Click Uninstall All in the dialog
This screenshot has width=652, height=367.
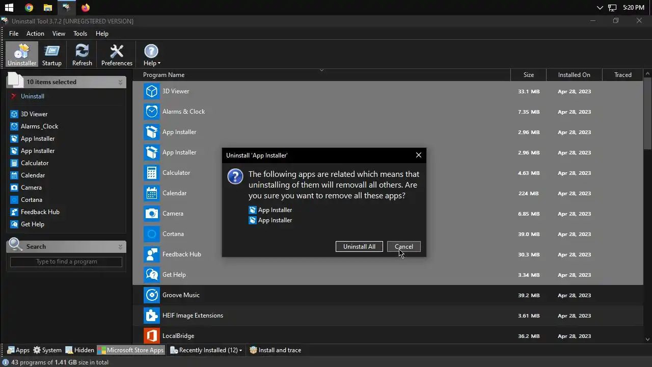(359, 247)
